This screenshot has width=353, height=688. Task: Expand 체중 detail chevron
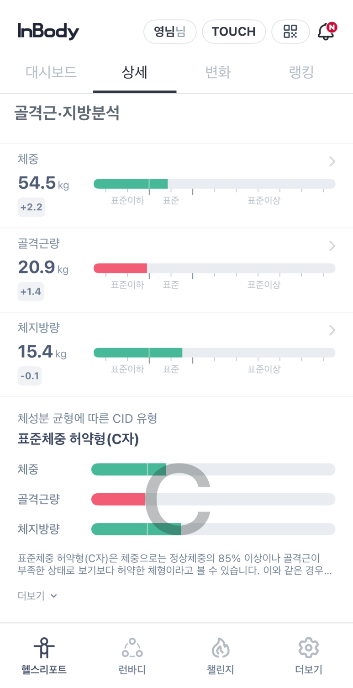pyautogui.click(x=332, y=161)
